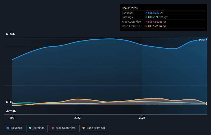Click the Dec 31 2023 tooltip date
The image size is (211, 135).
[x=130, y=8]
